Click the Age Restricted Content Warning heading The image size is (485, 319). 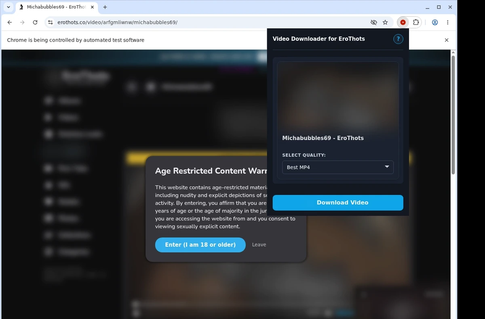point(211,171)
